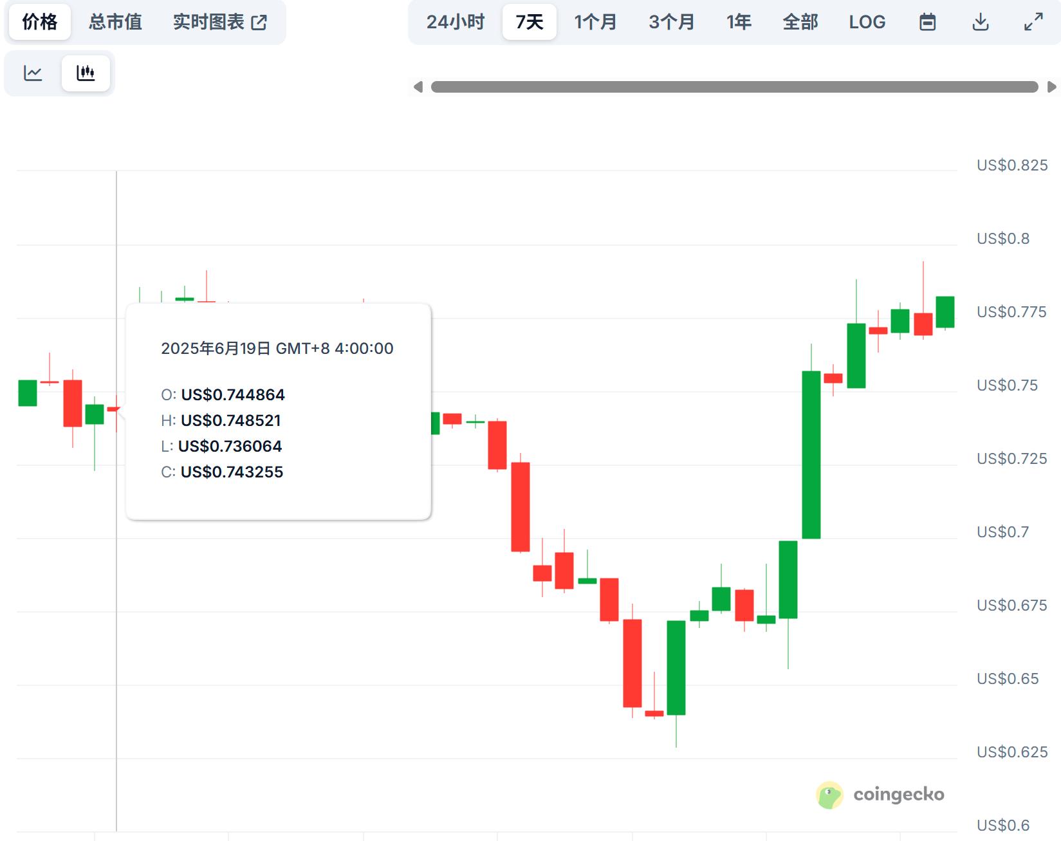Click the tall green candle rising past US$0.75
Viewport: 1061px width, 841px height.
coord(811,454)
